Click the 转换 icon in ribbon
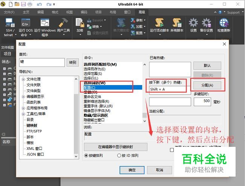 (89, 27)
